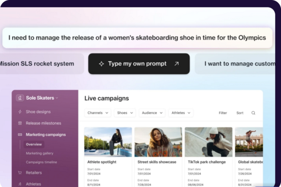Expand the Channels filter dropdown
Screen dimensions: 281x187
pos(98,113)
